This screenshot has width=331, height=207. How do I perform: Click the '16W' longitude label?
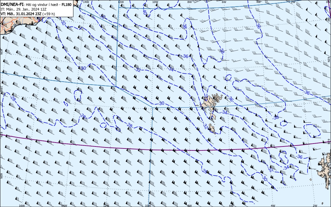[22, 205]
